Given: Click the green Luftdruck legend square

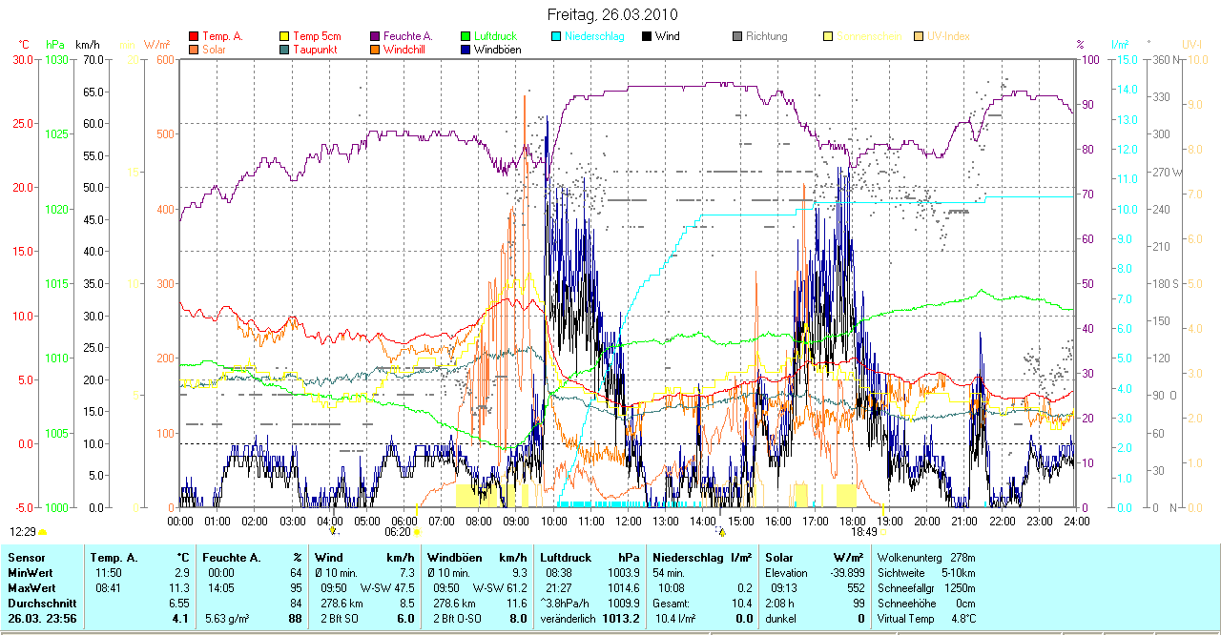Looking at the screenshot, I should [x=466, y=36].
